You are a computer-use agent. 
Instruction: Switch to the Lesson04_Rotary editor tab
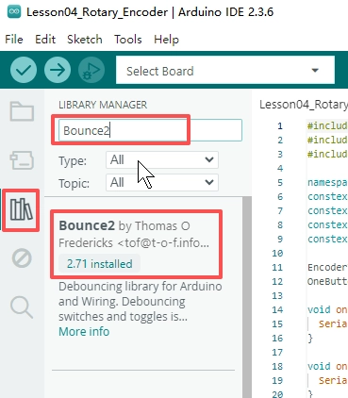[304, 105]
